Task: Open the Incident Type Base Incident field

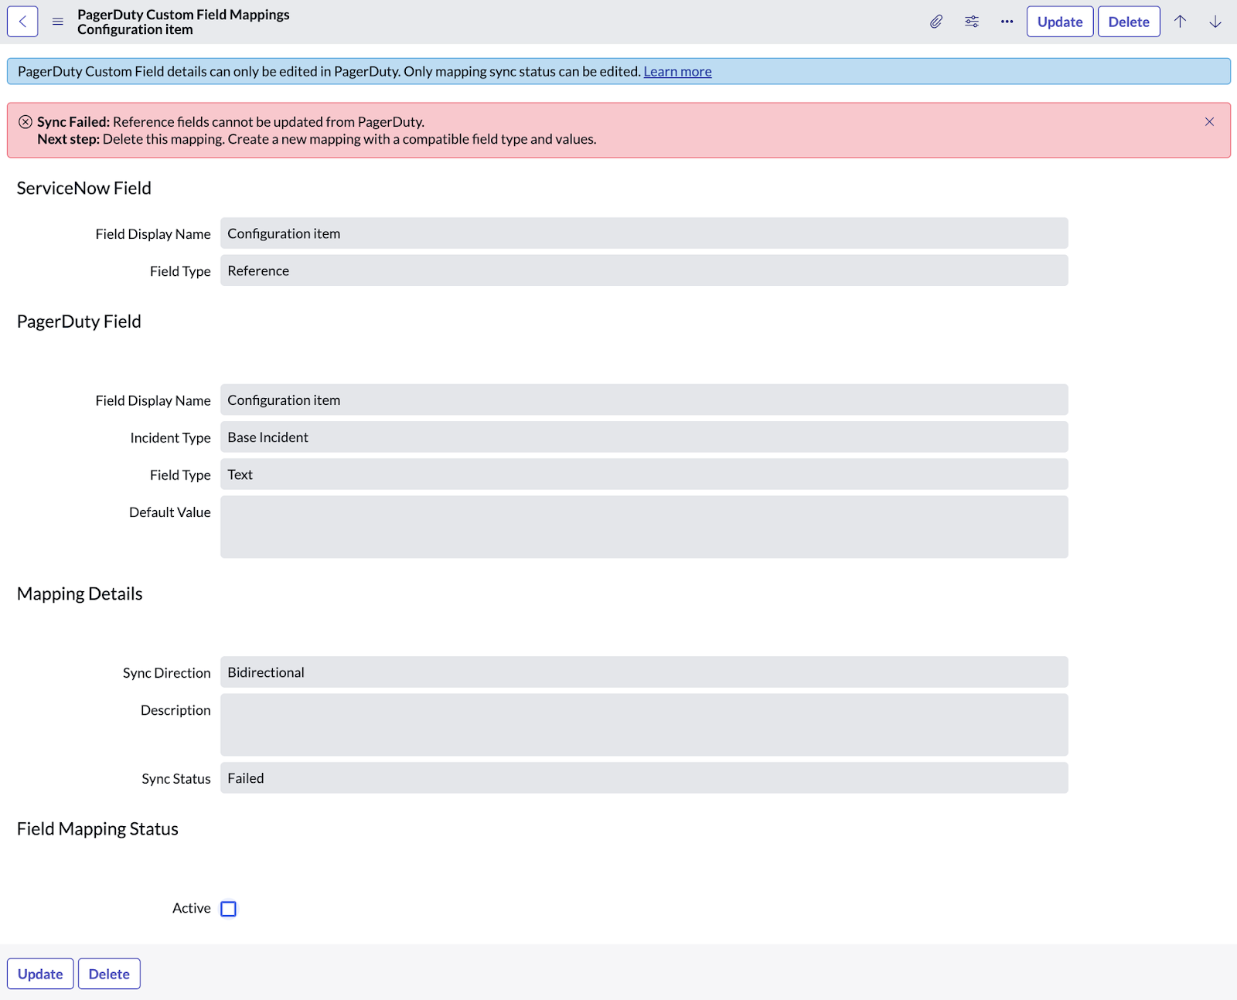Action: 644,437
